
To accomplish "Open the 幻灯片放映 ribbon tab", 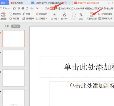I will [x=74, y=8].
